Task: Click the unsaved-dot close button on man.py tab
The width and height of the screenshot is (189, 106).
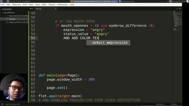Action: 56,9
